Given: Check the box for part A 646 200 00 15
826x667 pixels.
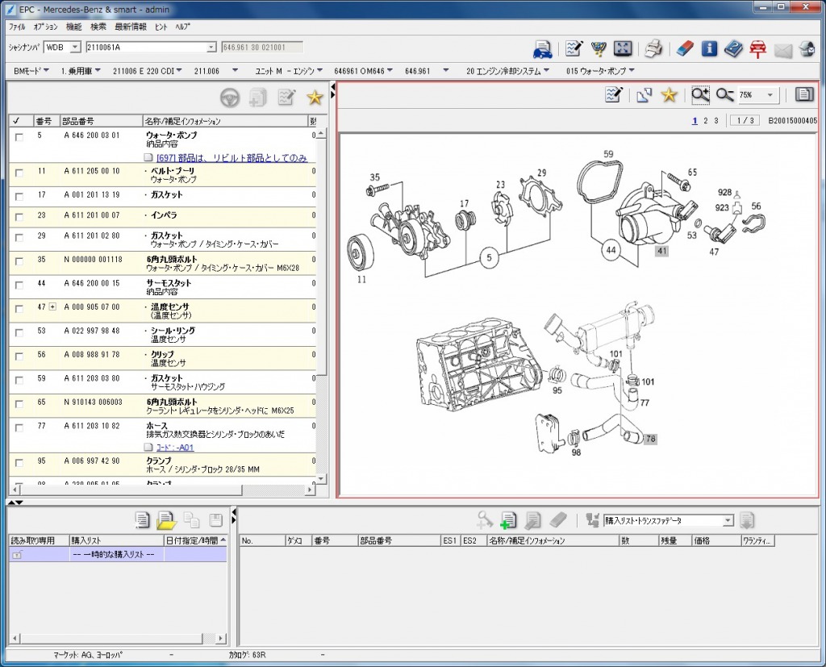Looking at the screenshot, I should pyautogui.click(x=19, y=285).
